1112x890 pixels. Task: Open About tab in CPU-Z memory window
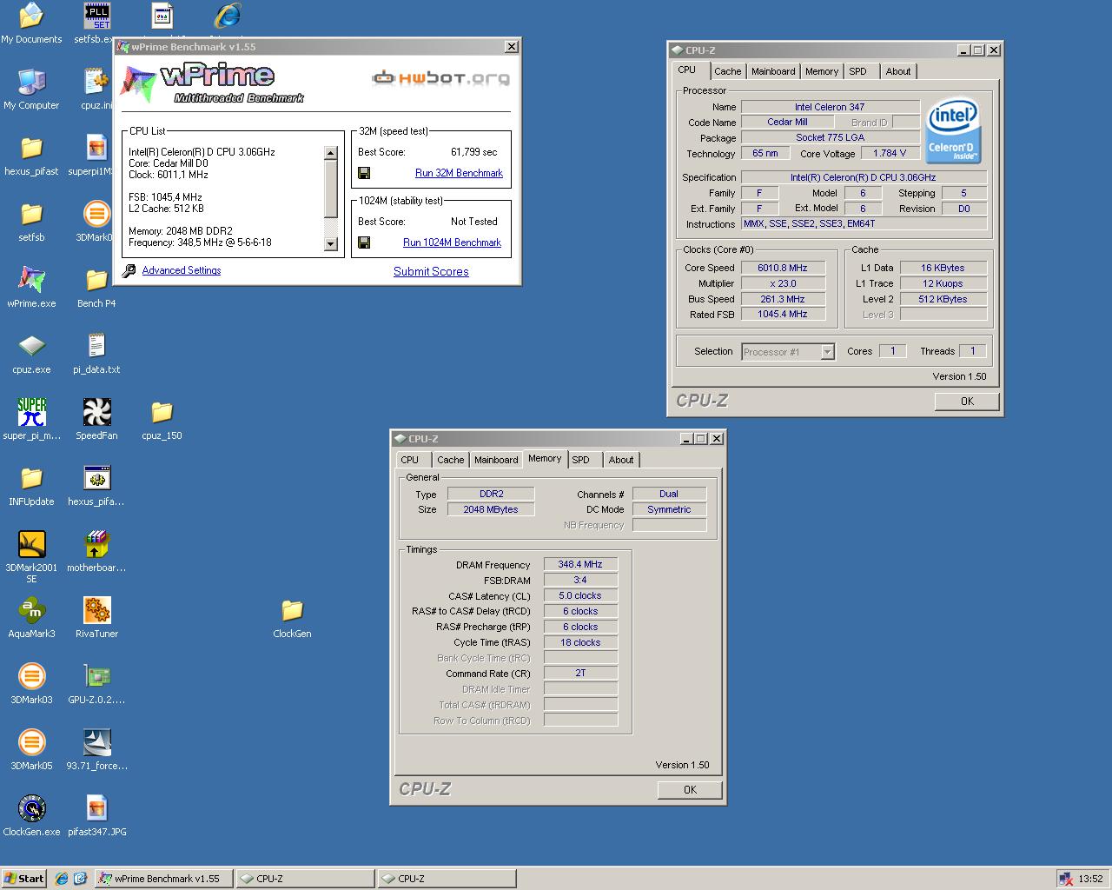point(621,461)
